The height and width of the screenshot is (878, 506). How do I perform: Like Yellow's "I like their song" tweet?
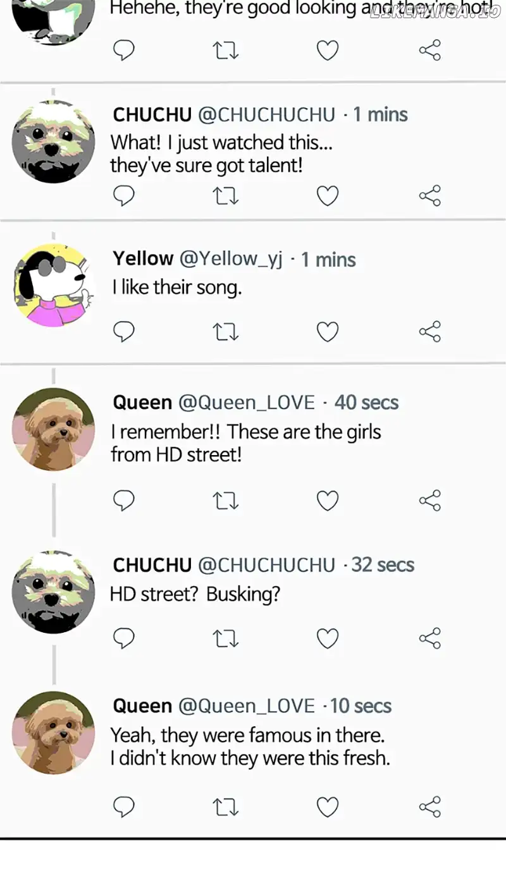click(x=327, y=332)
